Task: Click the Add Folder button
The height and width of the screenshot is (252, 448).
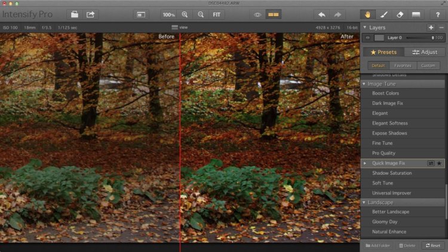Action: [378, 245]
